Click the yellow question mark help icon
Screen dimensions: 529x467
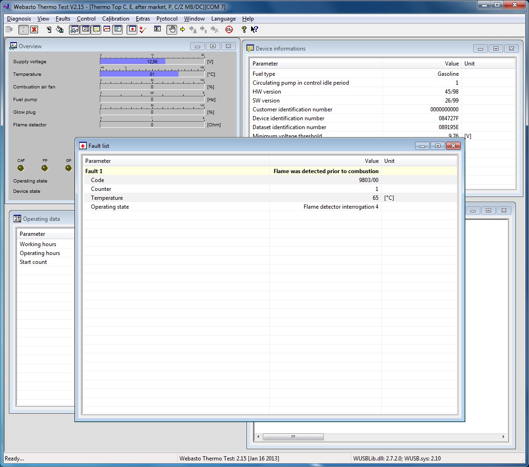pyautogui.click(x=244, y=29)
